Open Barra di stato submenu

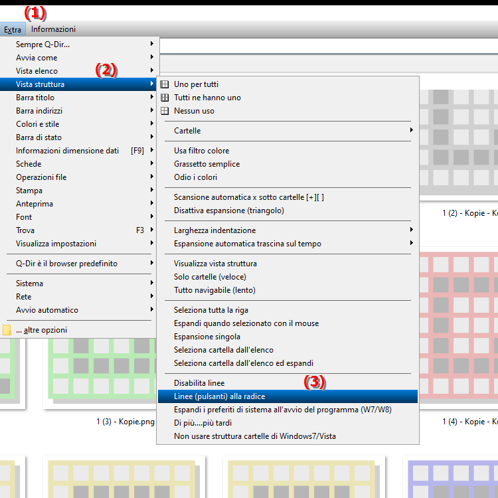[x=78, y=137]
